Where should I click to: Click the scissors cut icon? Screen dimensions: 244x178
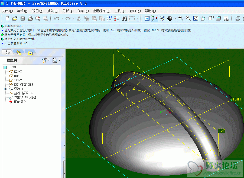[x=79, y=18]
